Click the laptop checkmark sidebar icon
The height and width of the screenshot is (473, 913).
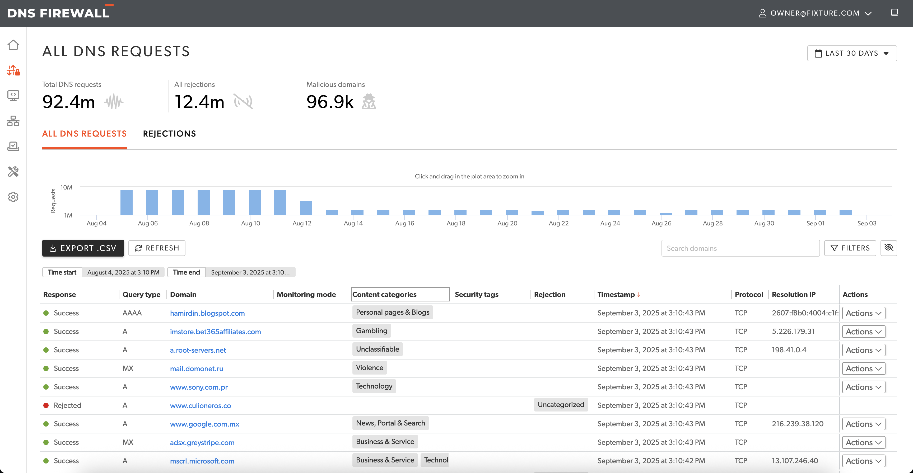[13, 146]
